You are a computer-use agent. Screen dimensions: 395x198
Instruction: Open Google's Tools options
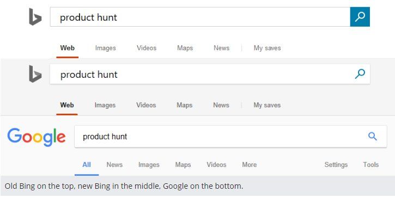click(371, 165)
